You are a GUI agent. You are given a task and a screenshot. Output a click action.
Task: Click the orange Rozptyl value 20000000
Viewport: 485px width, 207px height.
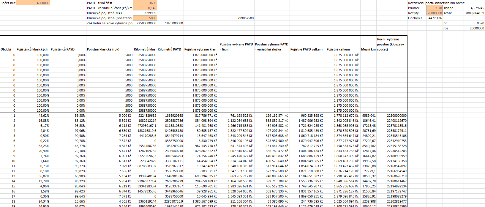[435, 13]
